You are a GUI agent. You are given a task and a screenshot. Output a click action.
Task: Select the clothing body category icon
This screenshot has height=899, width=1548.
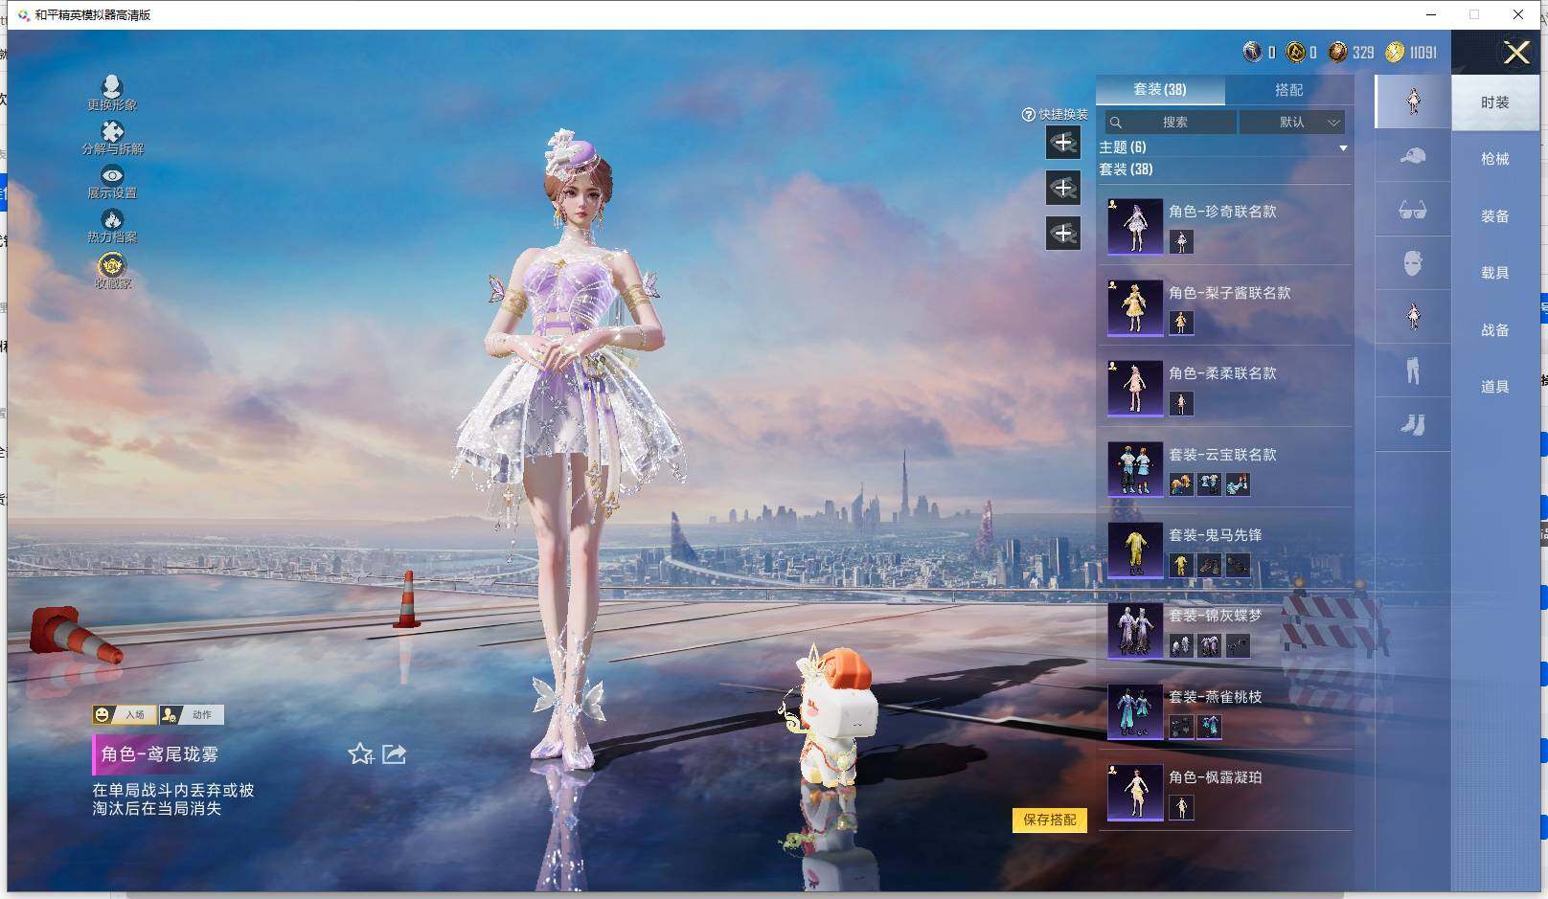(1413, 317)
